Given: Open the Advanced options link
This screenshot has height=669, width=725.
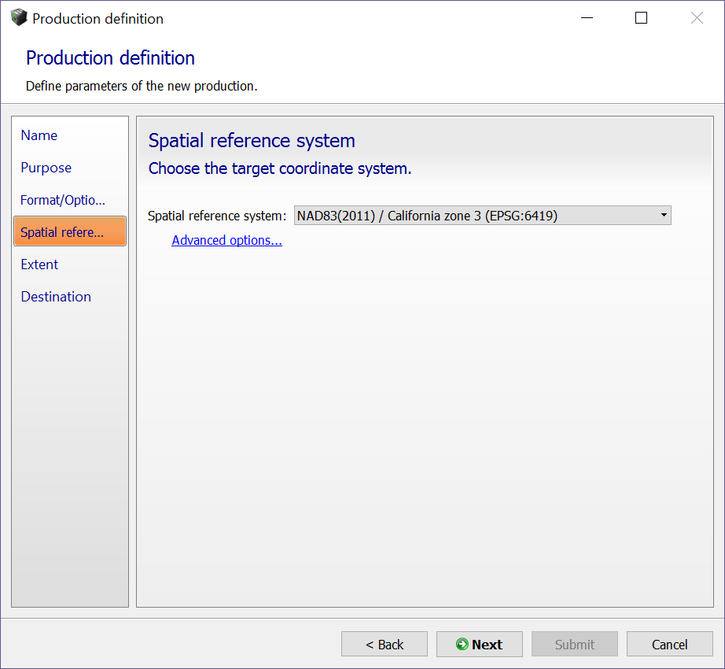Looking at the screenshot, I should (x=226, y=240).
